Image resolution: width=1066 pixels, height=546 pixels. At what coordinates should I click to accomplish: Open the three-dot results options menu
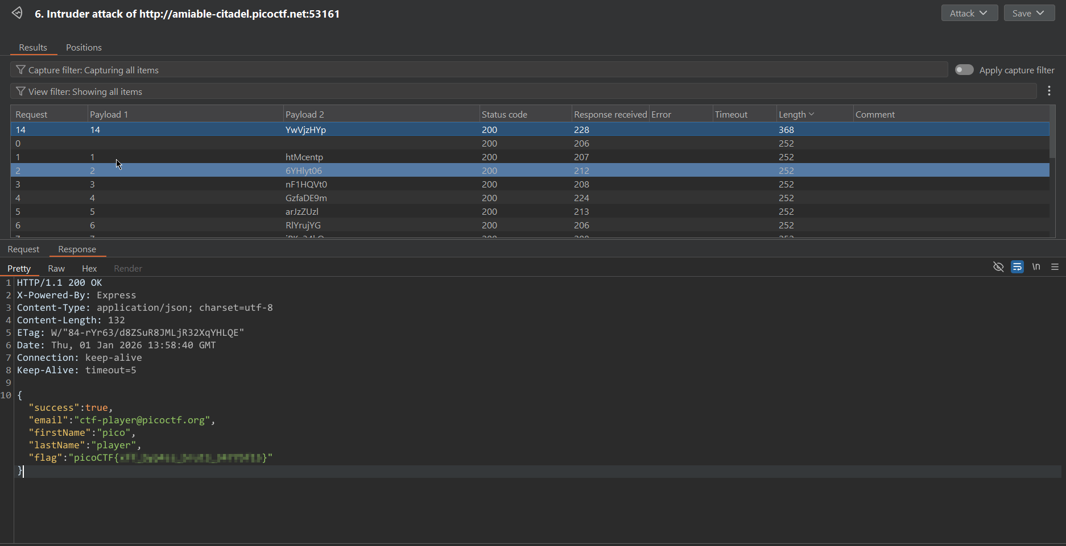point(1049,91)
